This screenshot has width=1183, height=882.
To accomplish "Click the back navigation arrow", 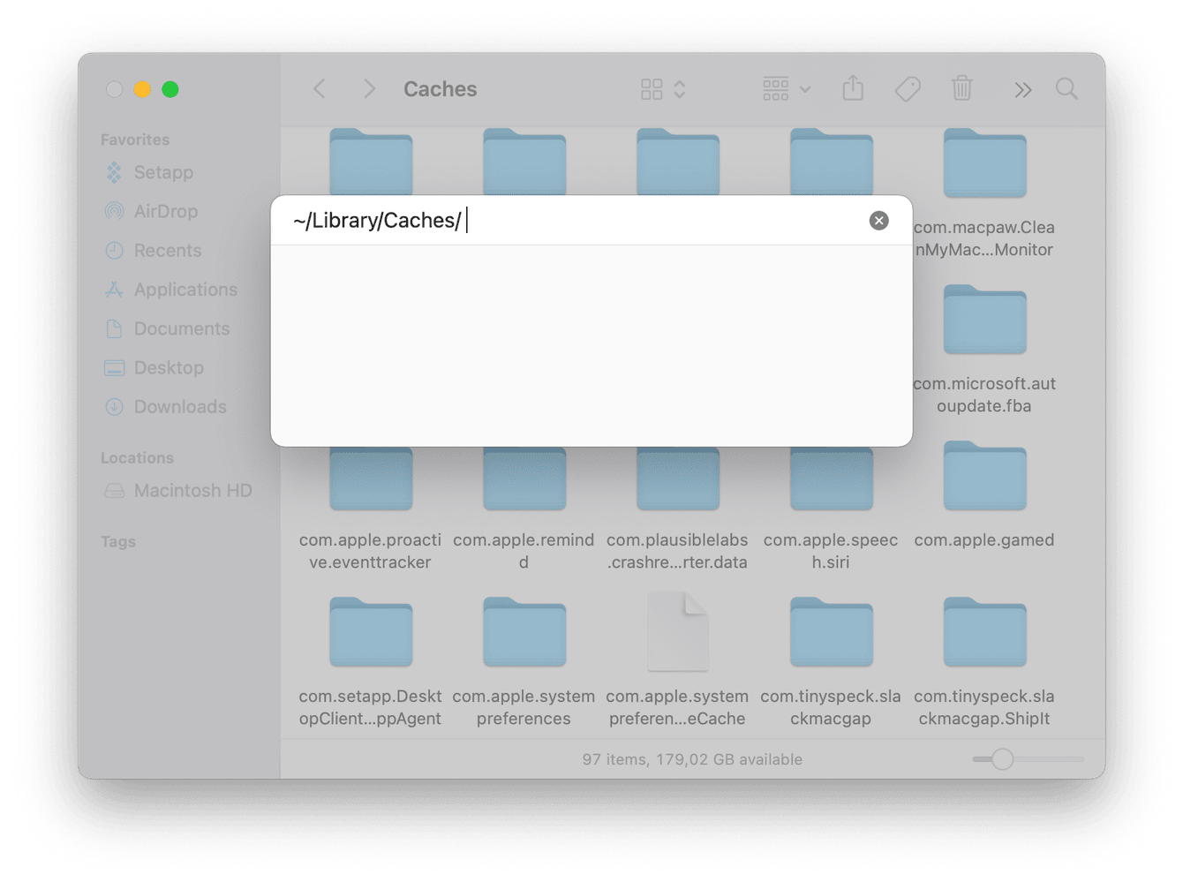I will click(319, 88).
